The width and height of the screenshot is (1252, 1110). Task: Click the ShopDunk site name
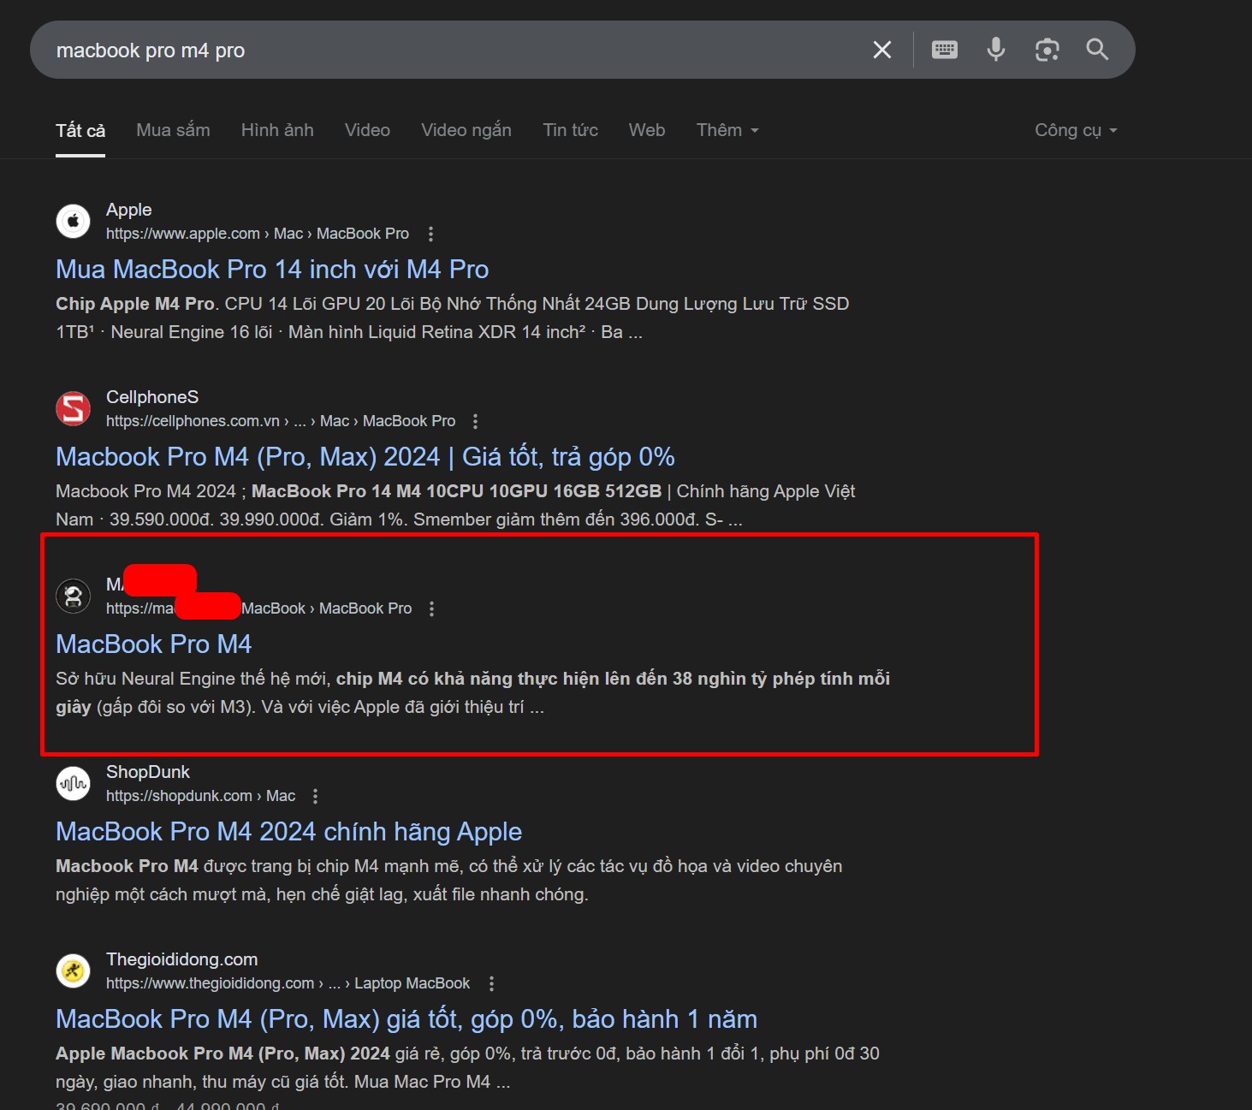(148, 772)
